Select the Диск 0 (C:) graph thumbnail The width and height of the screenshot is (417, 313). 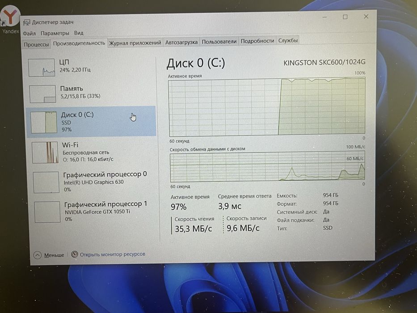pos(44,122)
